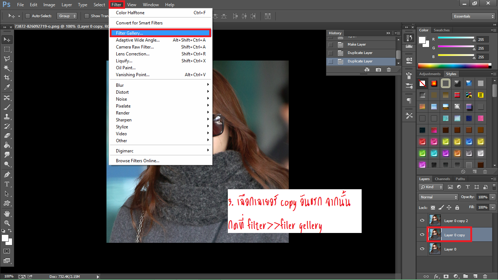Open the Image menu
This screenshot has height=280, width=498.
coord(49,5)
